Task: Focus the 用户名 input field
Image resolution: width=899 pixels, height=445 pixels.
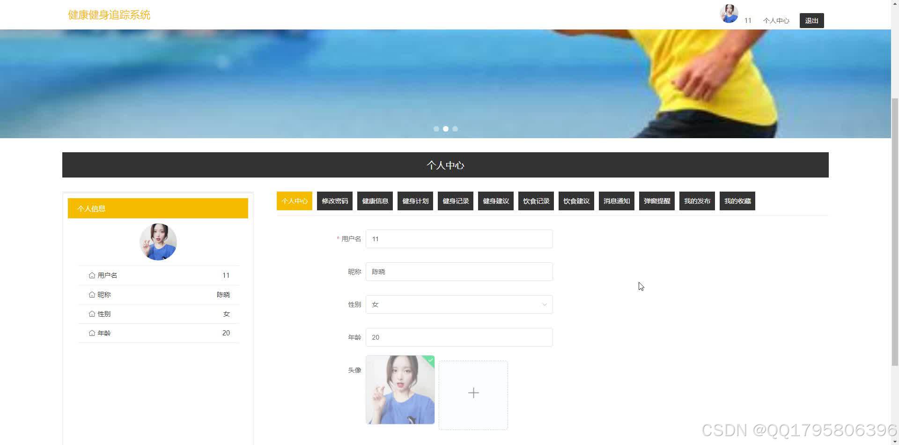Action: 459,239
